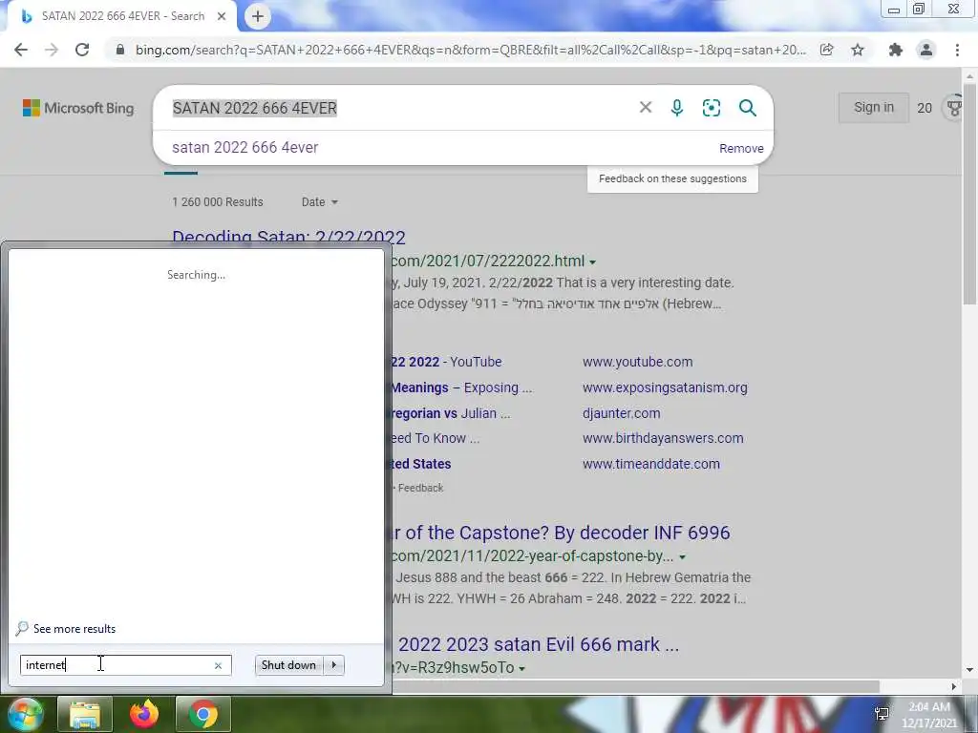978x733 pixels.
Task: Open the Chrome extensions puzzle icon
Action: [x=896, y=50]
